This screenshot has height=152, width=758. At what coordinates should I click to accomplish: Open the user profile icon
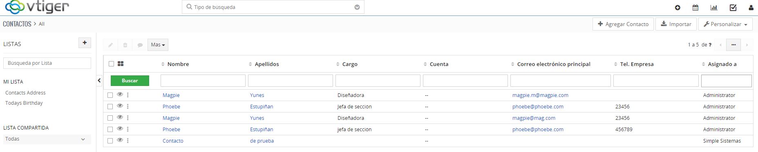(x=751, y=7)
